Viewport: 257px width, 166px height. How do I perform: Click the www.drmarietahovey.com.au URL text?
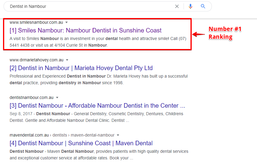pos(36,60)
